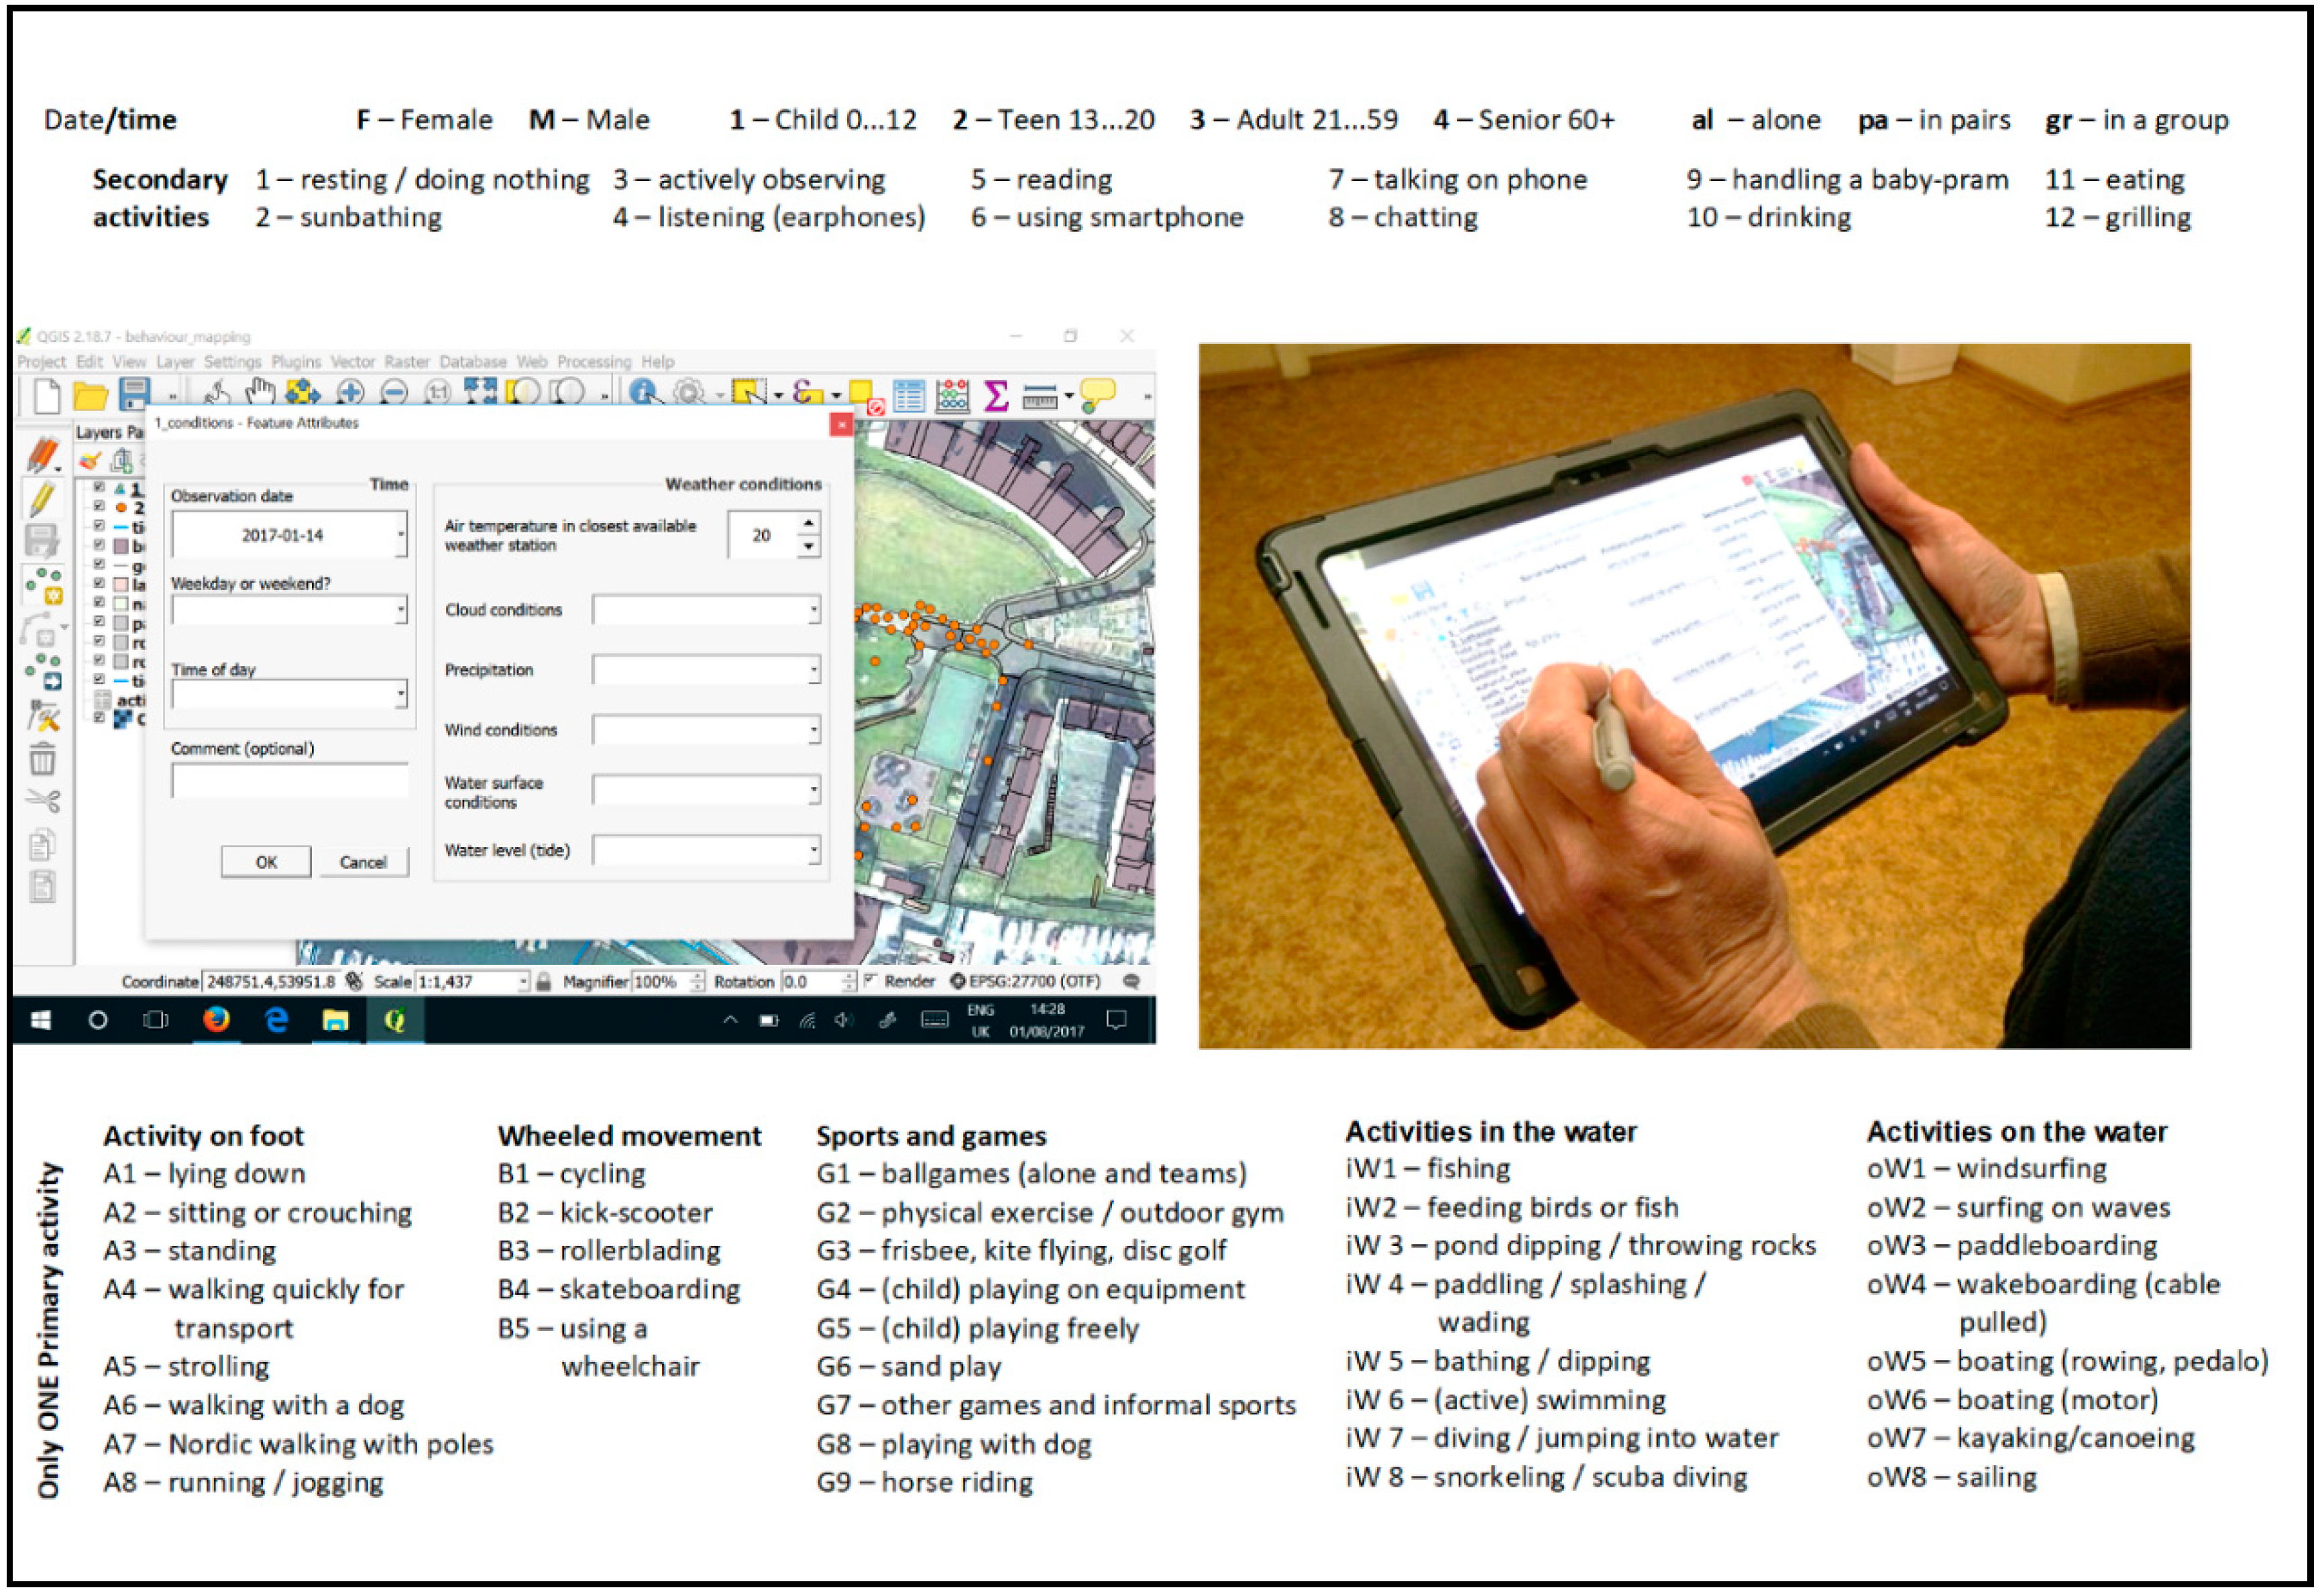This screenshot has width=2320, height=1596.
Task: Click the Toggle Editing pencil icon
Action: point(42,499)
